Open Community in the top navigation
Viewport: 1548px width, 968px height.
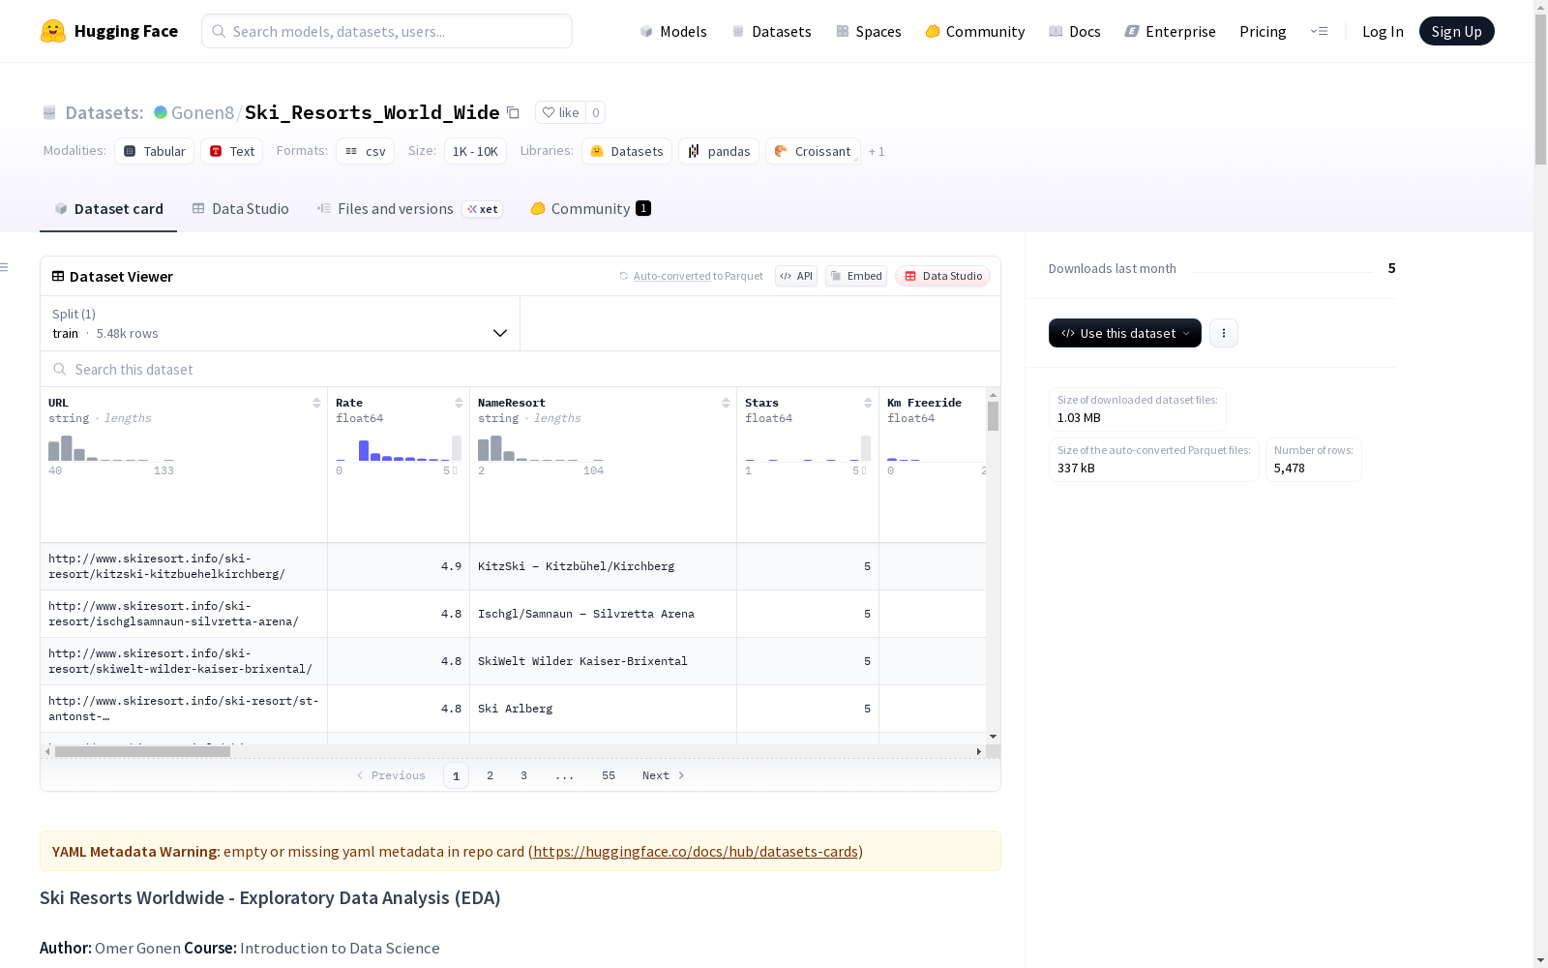[975, 31]
